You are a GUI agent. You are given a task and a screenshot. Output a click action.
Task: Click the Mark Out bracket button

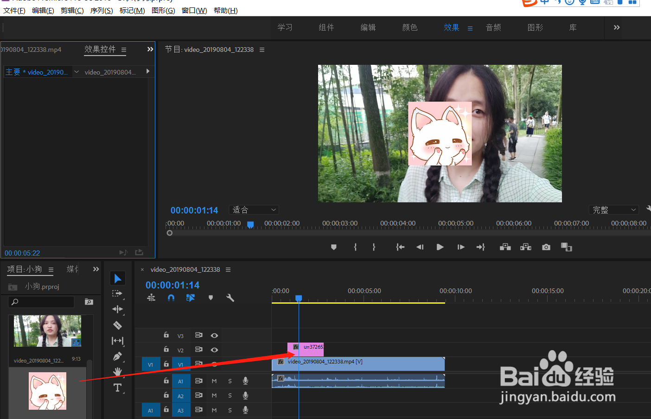pyautogui.click(x=374, y=247)
